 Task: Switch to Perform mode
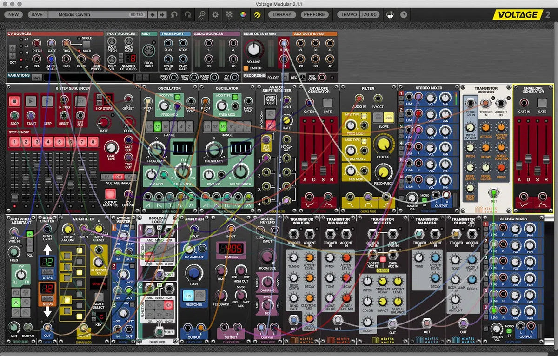click(314, 14)
